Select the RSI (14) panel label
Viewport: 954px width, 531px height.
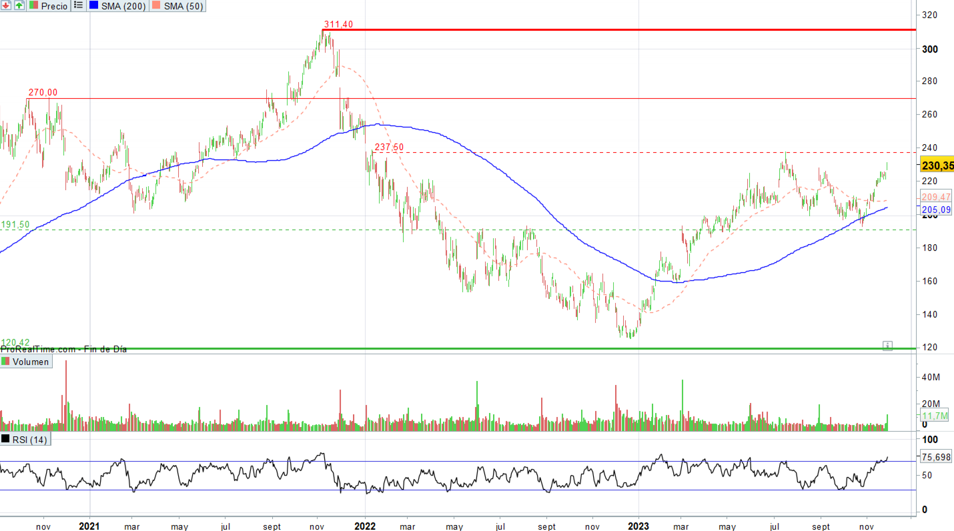(x=25, y=439)
